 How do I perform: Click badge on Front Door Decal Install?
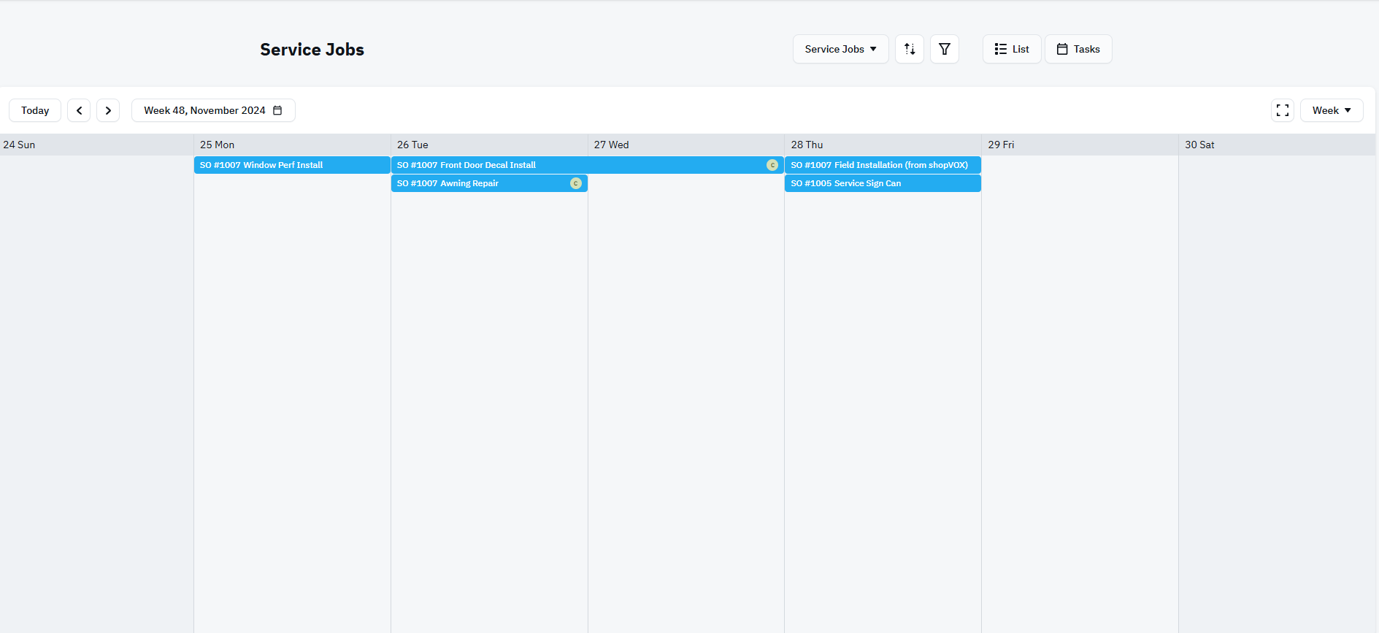click(x=772, y=165)
